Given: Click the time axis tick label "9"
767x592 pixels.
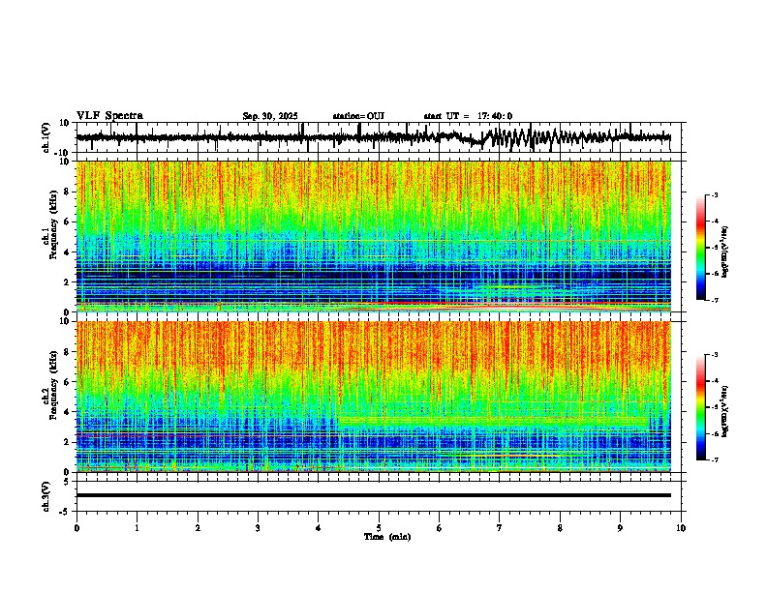Looking at the screenshot, I should 620,528.
